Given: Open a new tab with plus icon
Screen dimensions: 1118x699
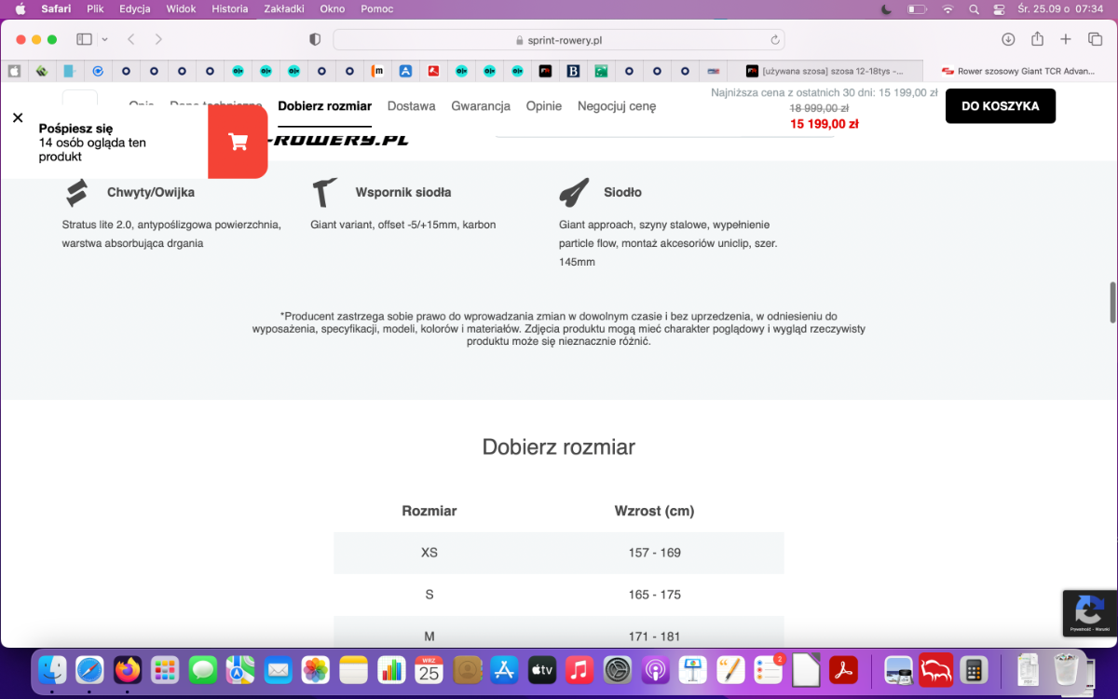Looking at the screenshot, I should point(1066,39).
